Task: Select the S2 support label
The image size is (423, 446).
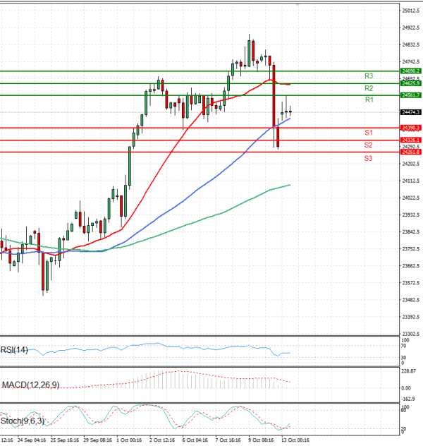Action: pyautogui.click(x=369, y=145)
